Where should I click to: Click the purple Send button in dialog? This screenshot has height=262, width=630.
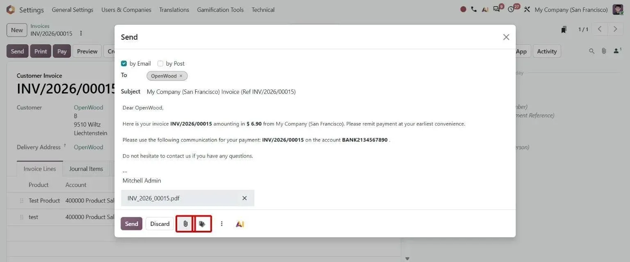[x=131, y=224]
